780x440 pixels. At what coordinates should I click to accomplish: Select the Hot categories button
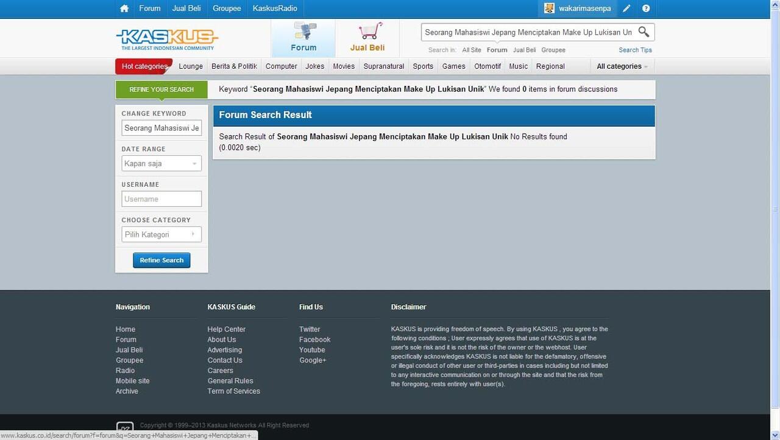(x=144, y=66)
